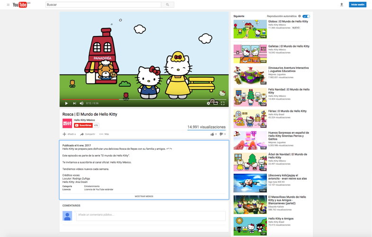Open Huevos Sorpresas en español video title
The width and height of the screenshot is (372, 237).
[x=289, y=136]
